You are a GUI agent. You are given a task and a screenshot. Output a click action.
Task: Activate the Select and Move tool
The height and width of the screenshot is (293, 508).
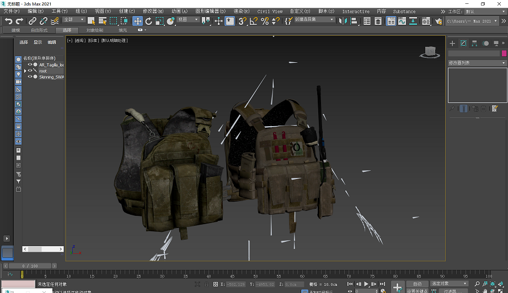pos(137,21)
